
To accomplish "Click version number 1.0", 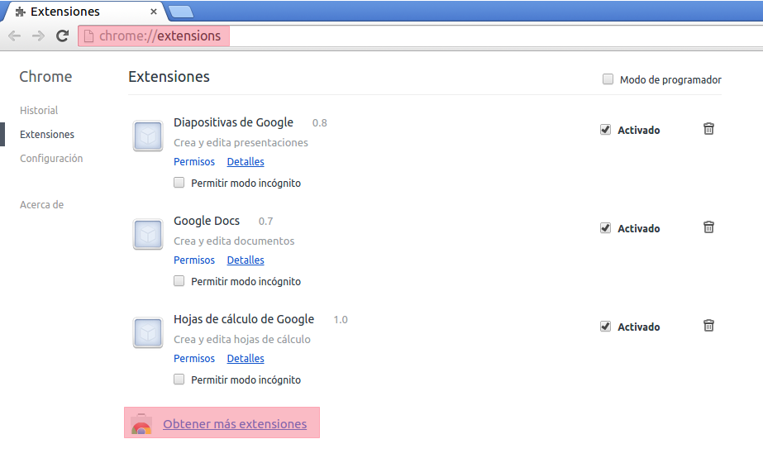I will point(341,320).
